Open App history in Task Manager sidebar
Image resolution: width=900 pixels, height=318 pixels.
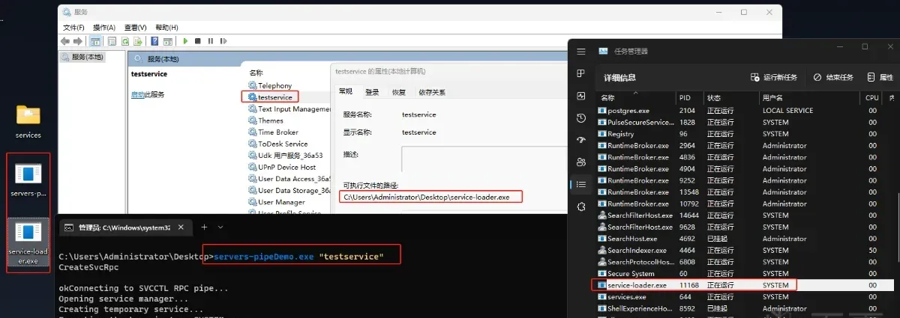581,117
